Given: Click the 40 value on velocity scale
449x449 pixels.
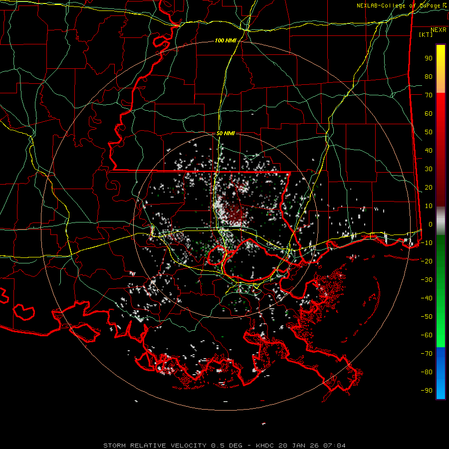Looking at the screenshot, I should click(x=429, y=151).
